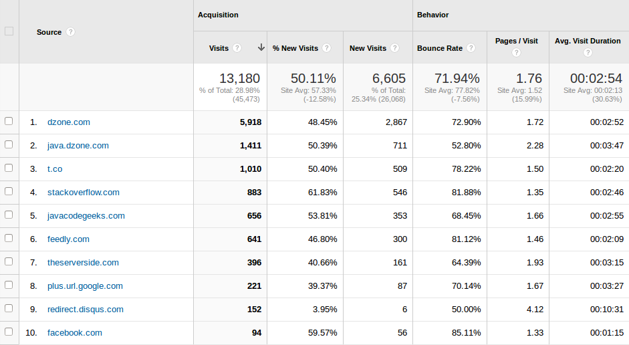The height and width of the screenshot is (345, 629).
Task: Open the dzone.com source link
Action: [69, 122]
